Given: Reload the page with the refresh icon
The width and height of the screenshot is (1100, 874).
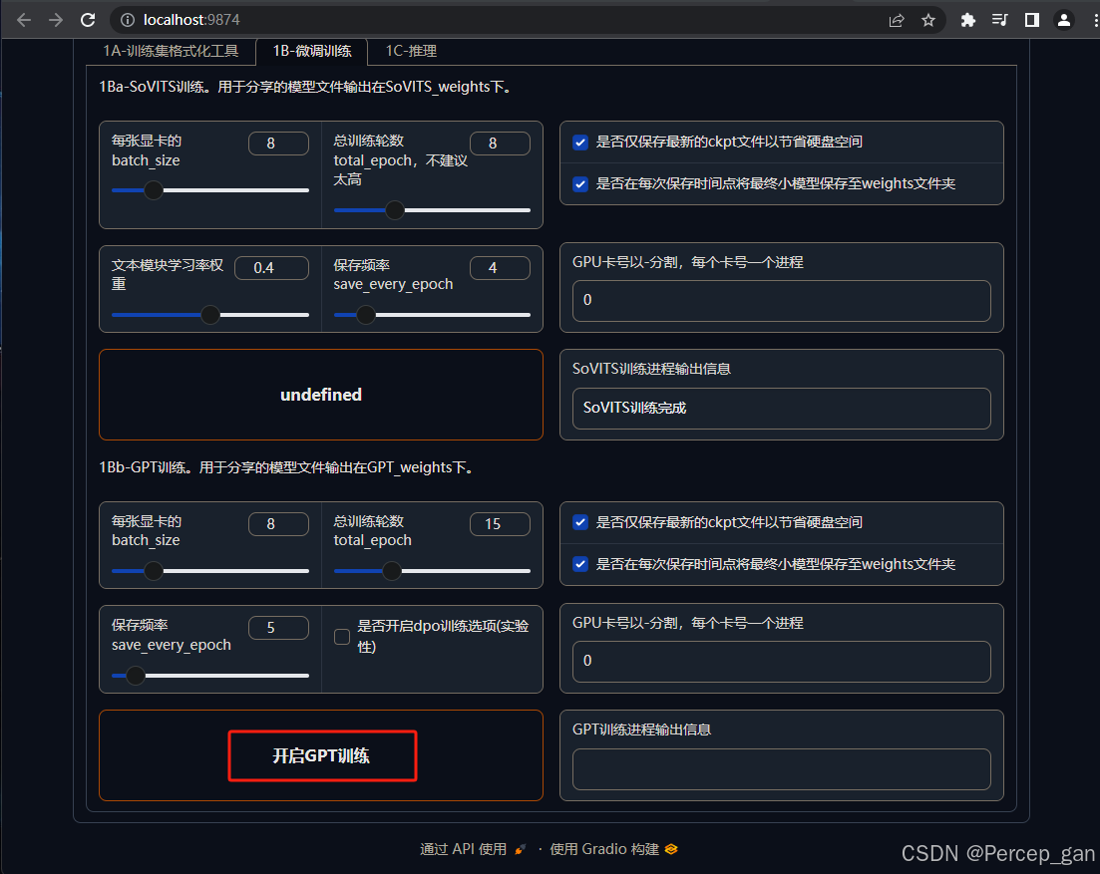Looking at the screenshot, I should point(88,20).
